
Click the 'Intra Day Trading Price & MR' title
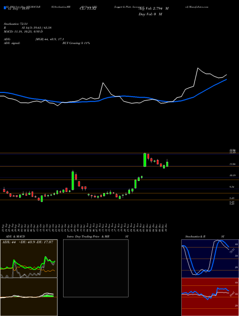[88, 236]
